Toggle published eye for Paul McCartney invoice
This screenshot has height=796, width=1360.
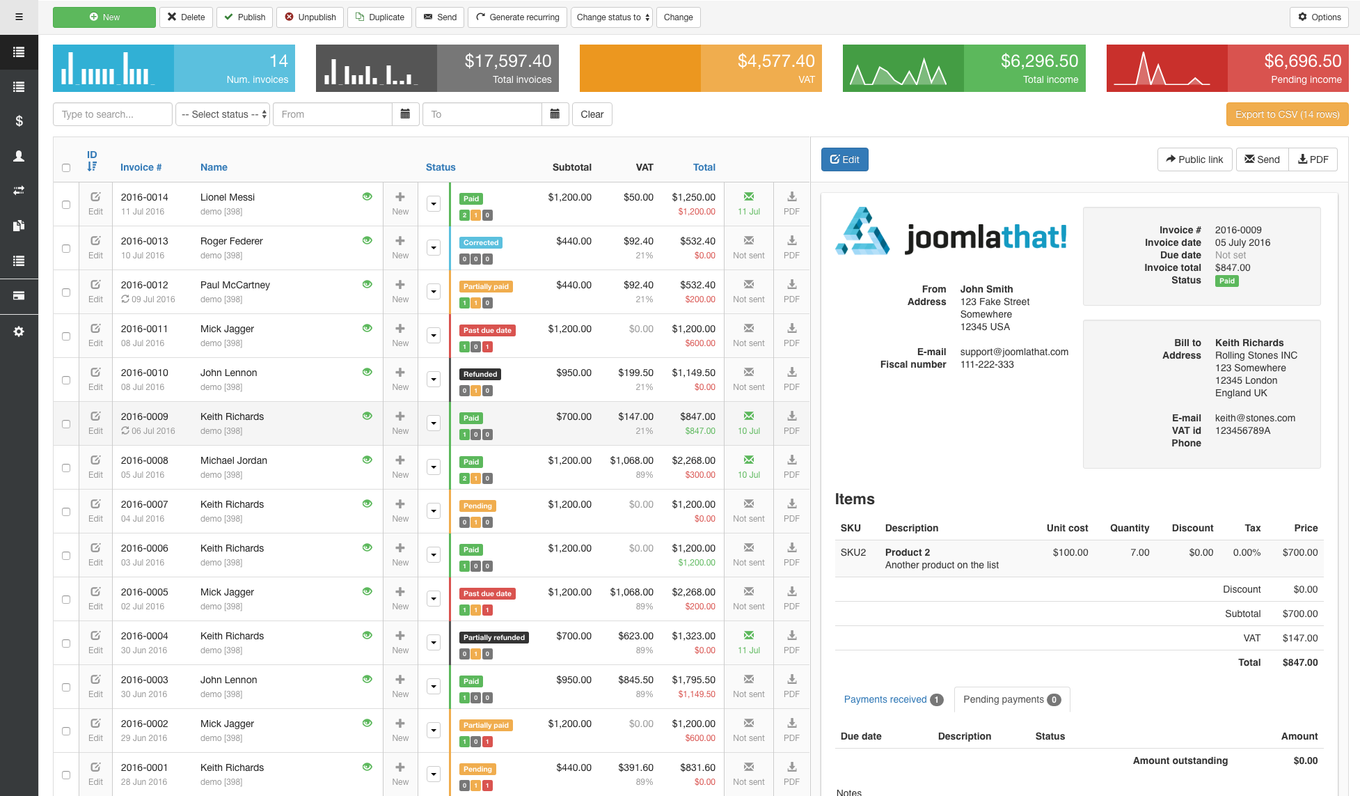(x=367, y=284)
